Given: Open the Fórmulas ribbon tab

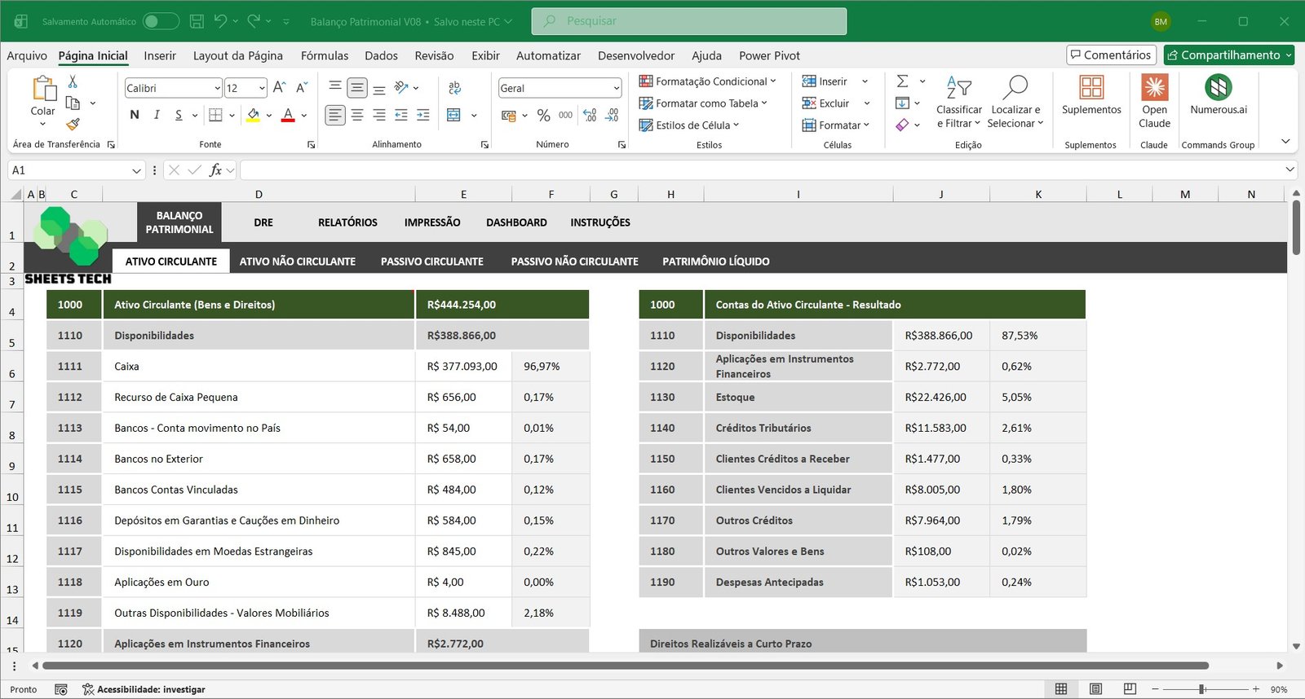Looking at the screenshot, I should point(324,55).
